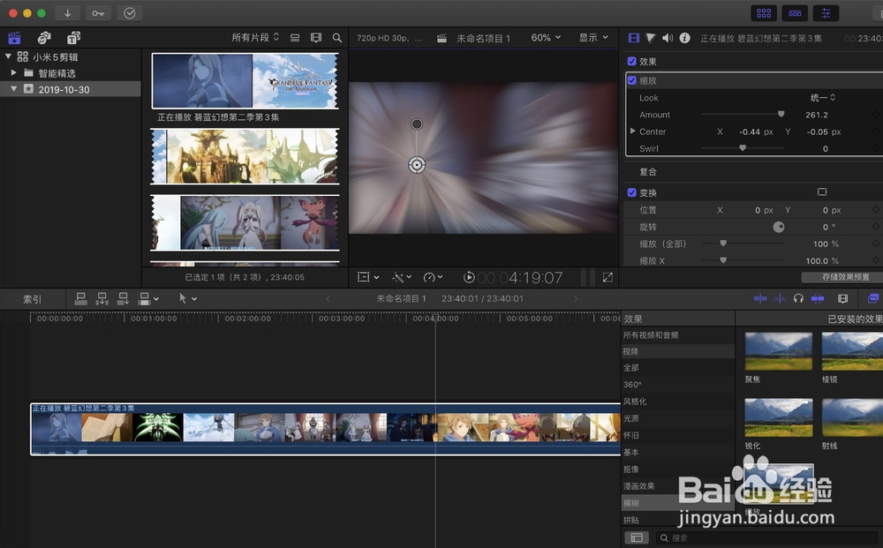
Task: Expand 智能精选 folder triangle
Action: click(x=13, y=72)
